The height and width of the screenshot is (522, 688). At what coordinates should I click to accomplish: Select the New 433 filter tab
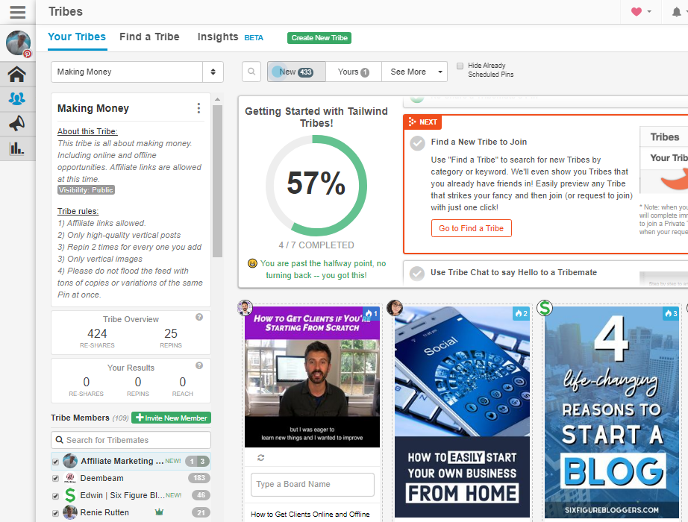click(x=296, y=72)
